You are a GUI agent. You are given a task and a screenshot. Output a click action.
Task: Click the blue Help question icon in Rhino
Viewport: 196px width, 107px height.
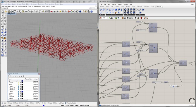coord(92,11)
